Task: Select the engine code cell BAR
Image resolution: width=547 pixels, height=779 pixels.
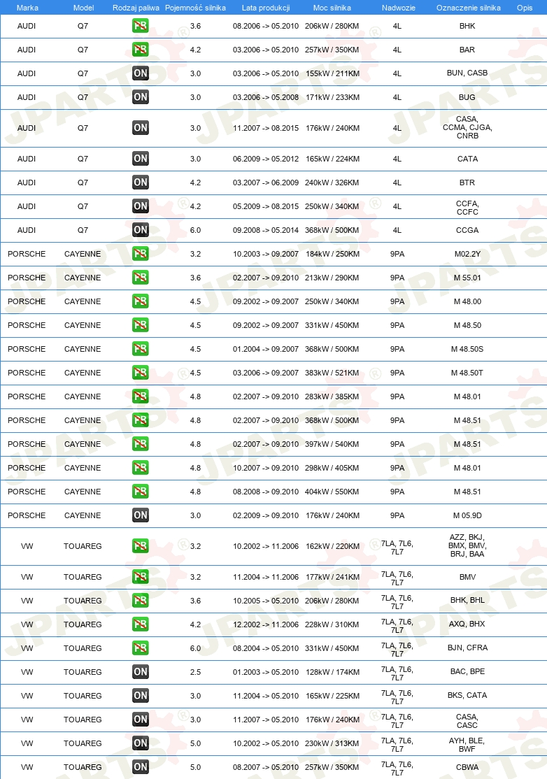Action: [467, 50]
